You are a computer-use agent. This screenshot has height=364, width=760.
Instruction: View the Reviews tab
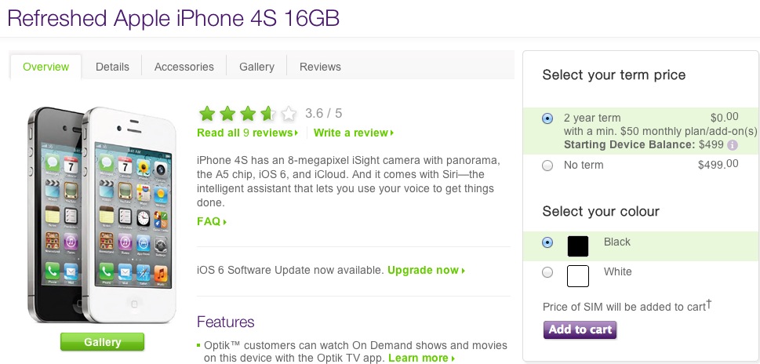pos(320,67)
